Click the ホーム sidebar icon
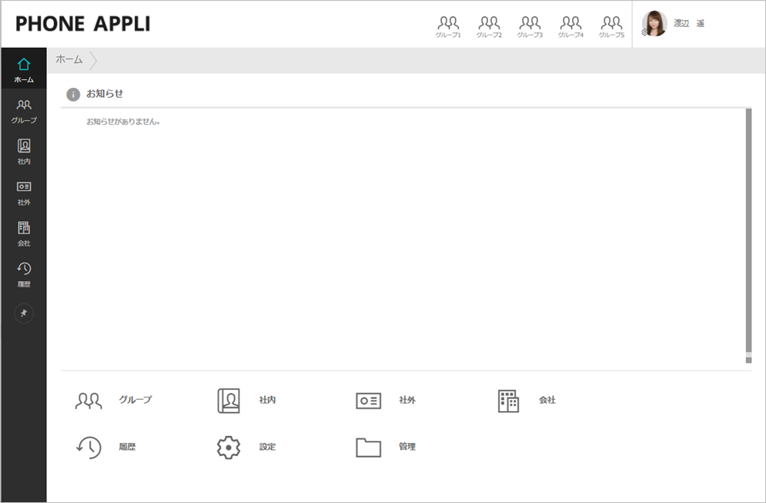The image size is (766, 503). click(24, 69)
